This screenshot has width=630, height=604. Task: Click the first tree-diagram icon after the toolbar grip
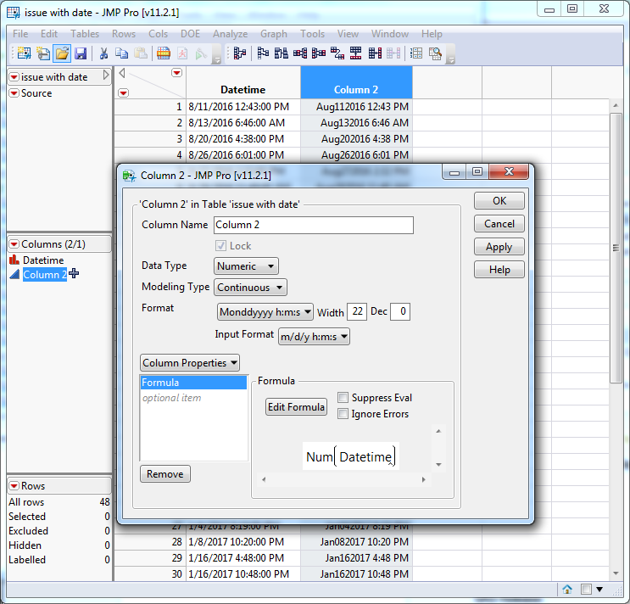click(239, 53)
